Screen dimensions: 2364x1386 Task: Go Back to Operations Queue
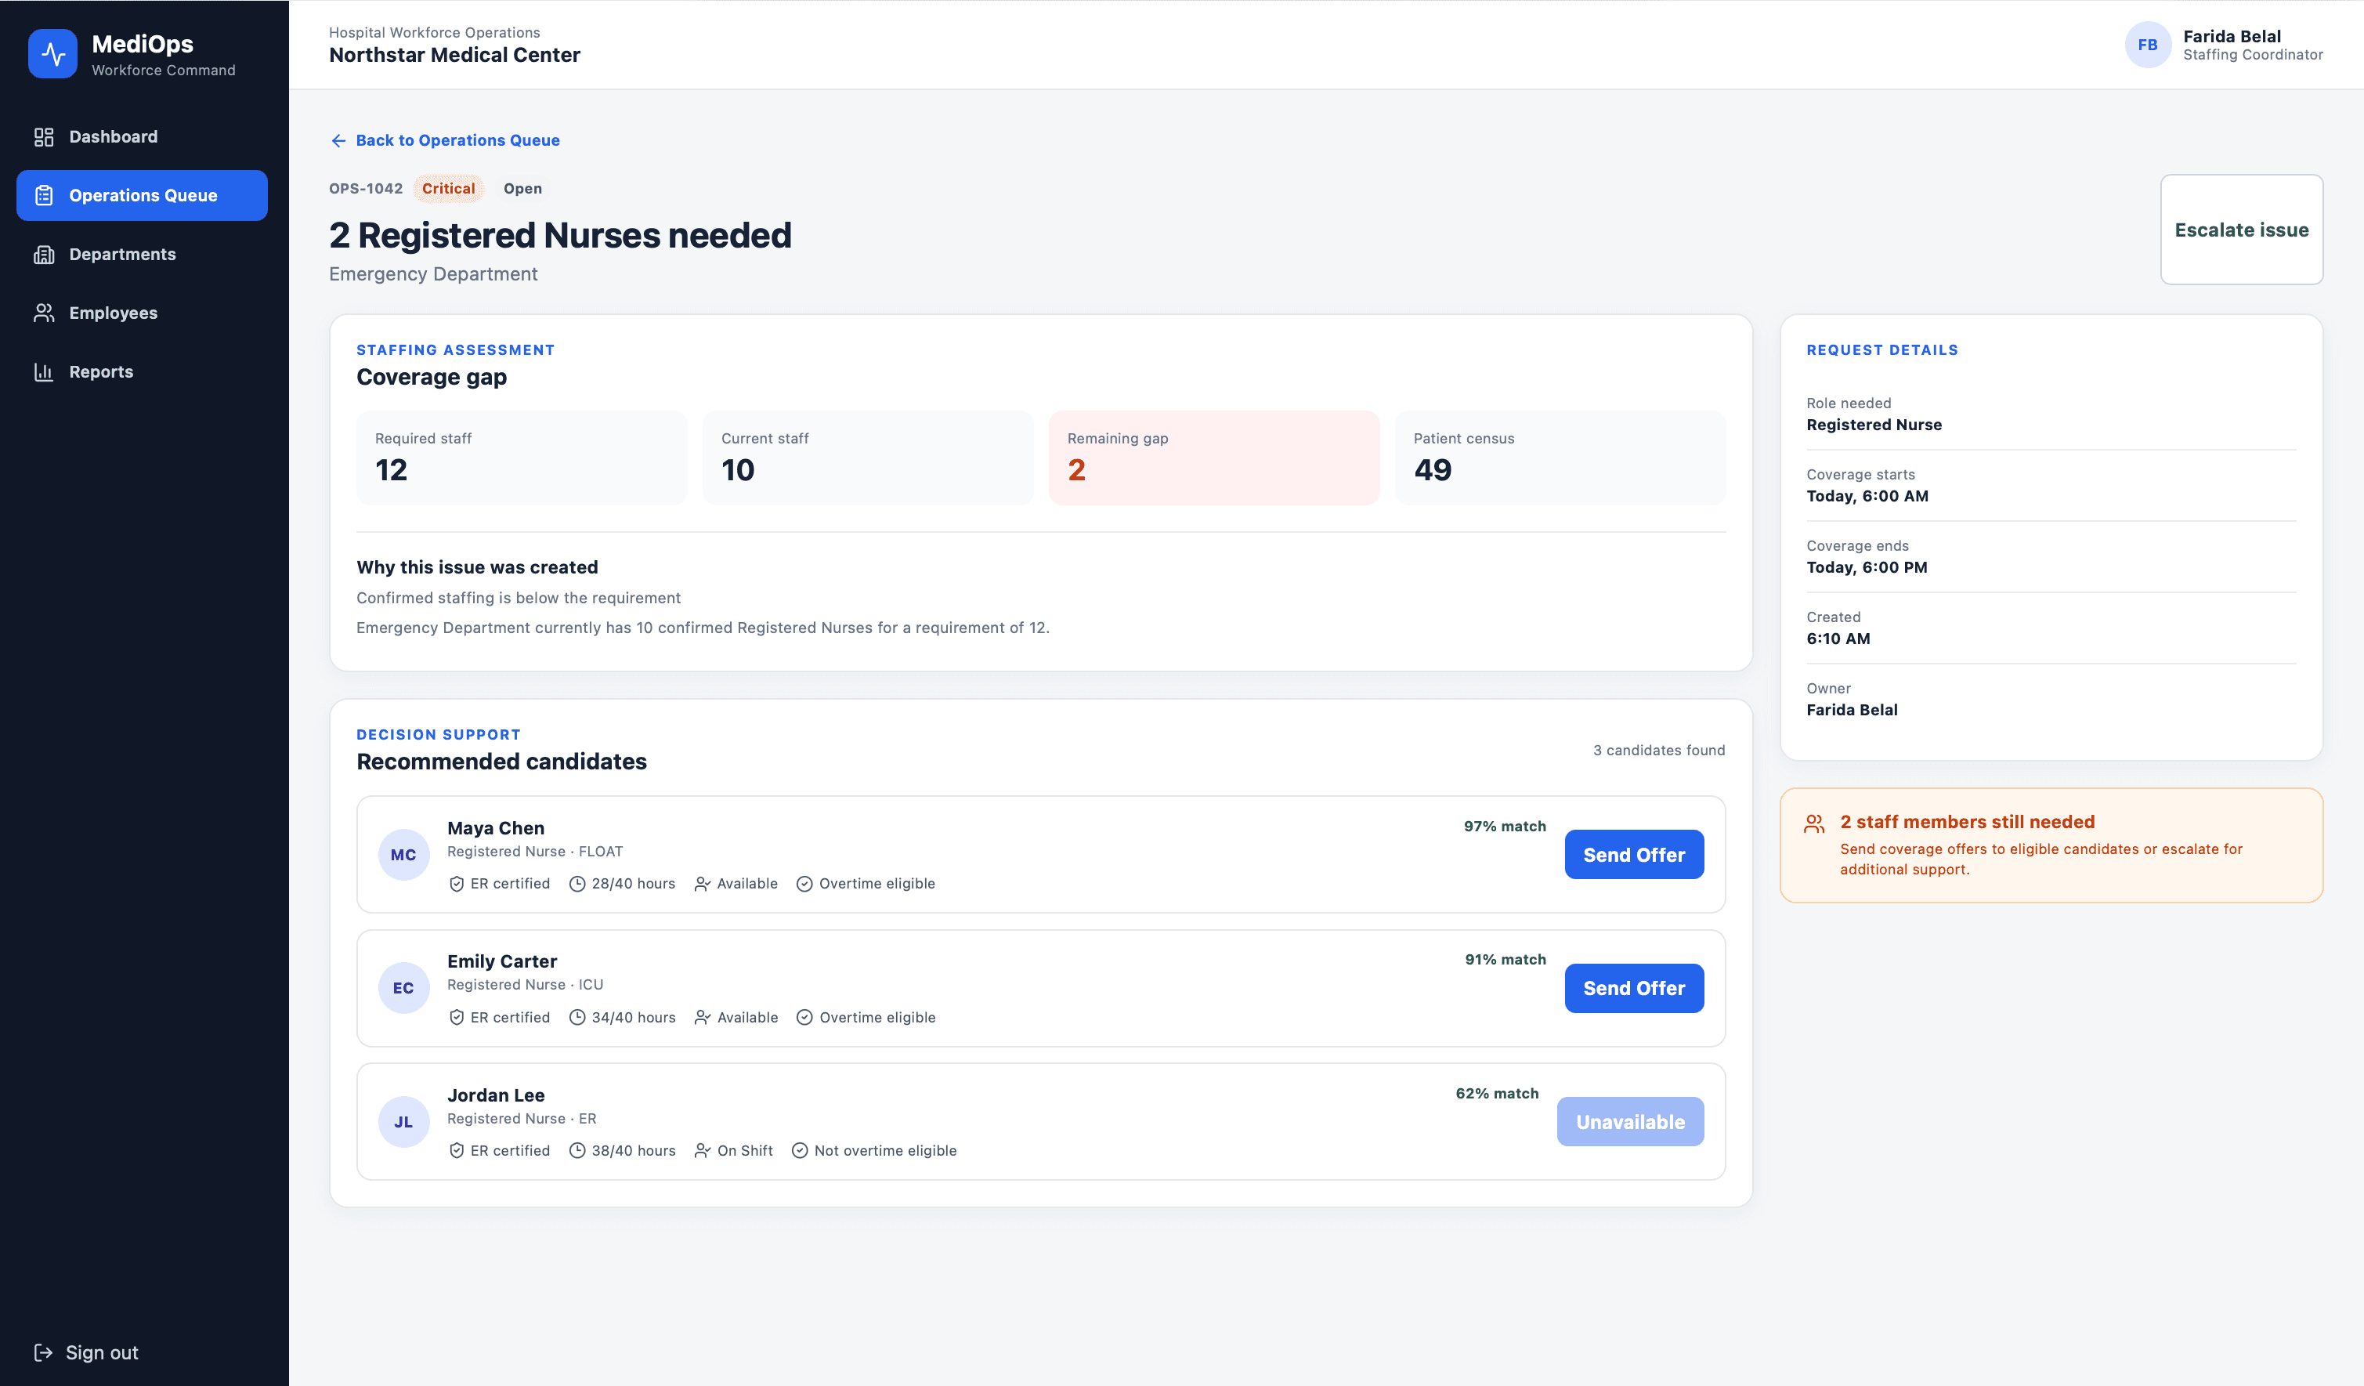(446, 141)
